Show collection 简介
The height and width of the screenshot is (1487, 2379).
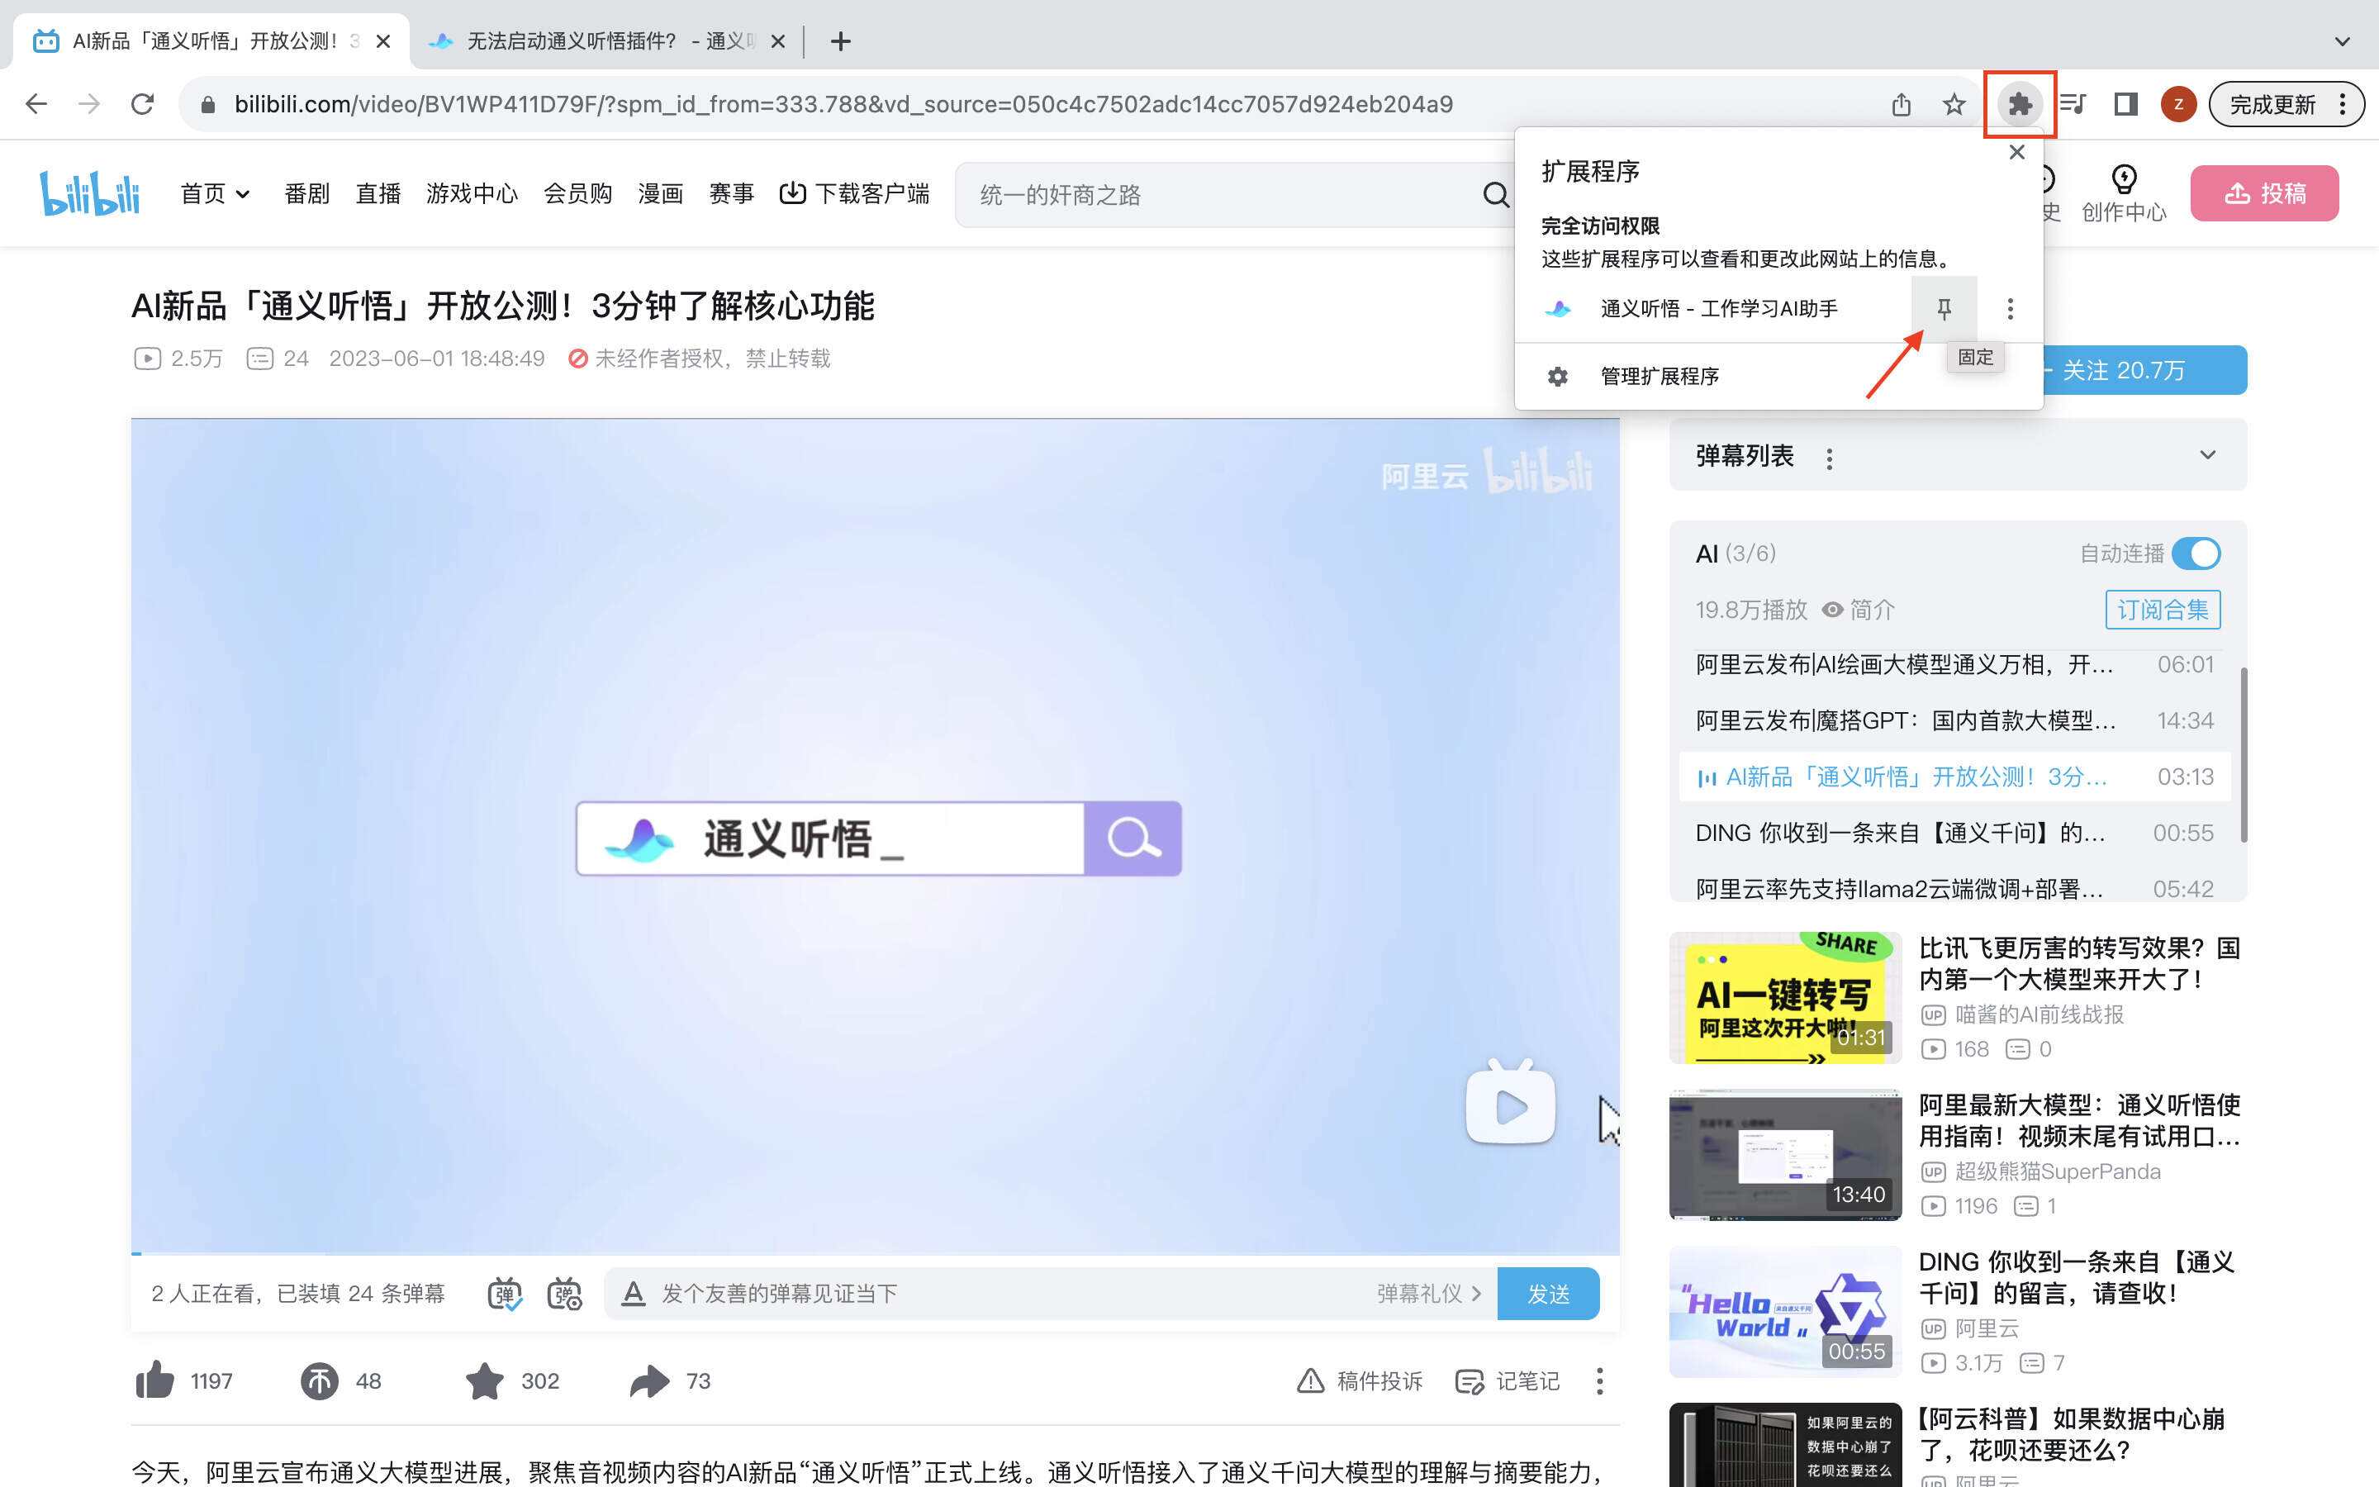(x=1858, y=610)
